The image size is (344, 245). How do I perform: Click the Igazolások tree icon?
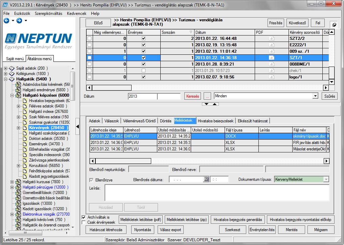pos(18,203)
